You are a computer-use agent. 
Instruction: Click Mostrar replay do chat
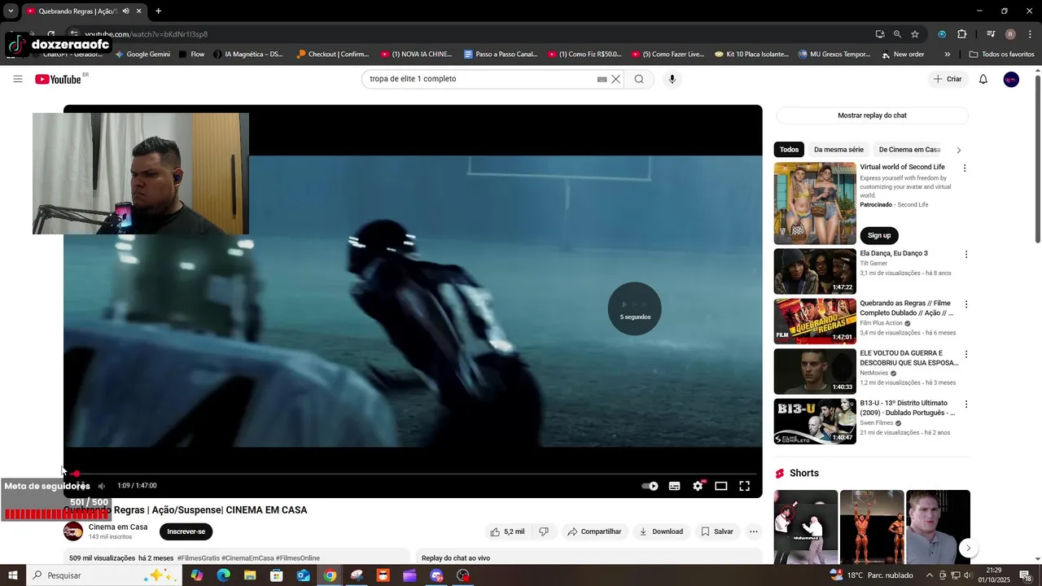(872, 116)
